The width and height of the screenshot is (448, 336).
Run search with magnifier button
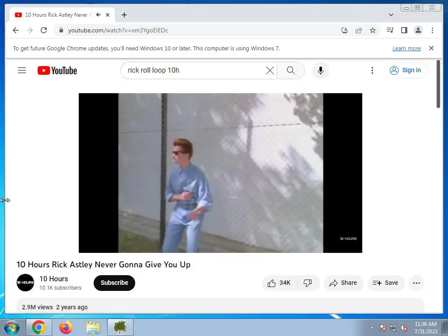click(x=290, y=70)
